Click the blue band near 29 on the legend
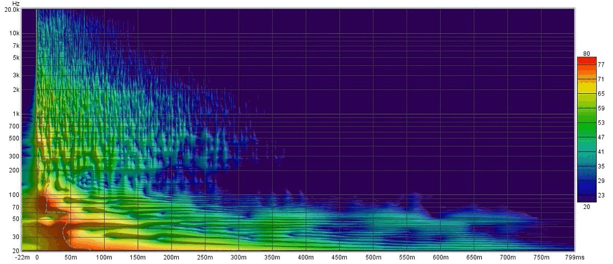The image size is (613, 264). tap(586, 181)
